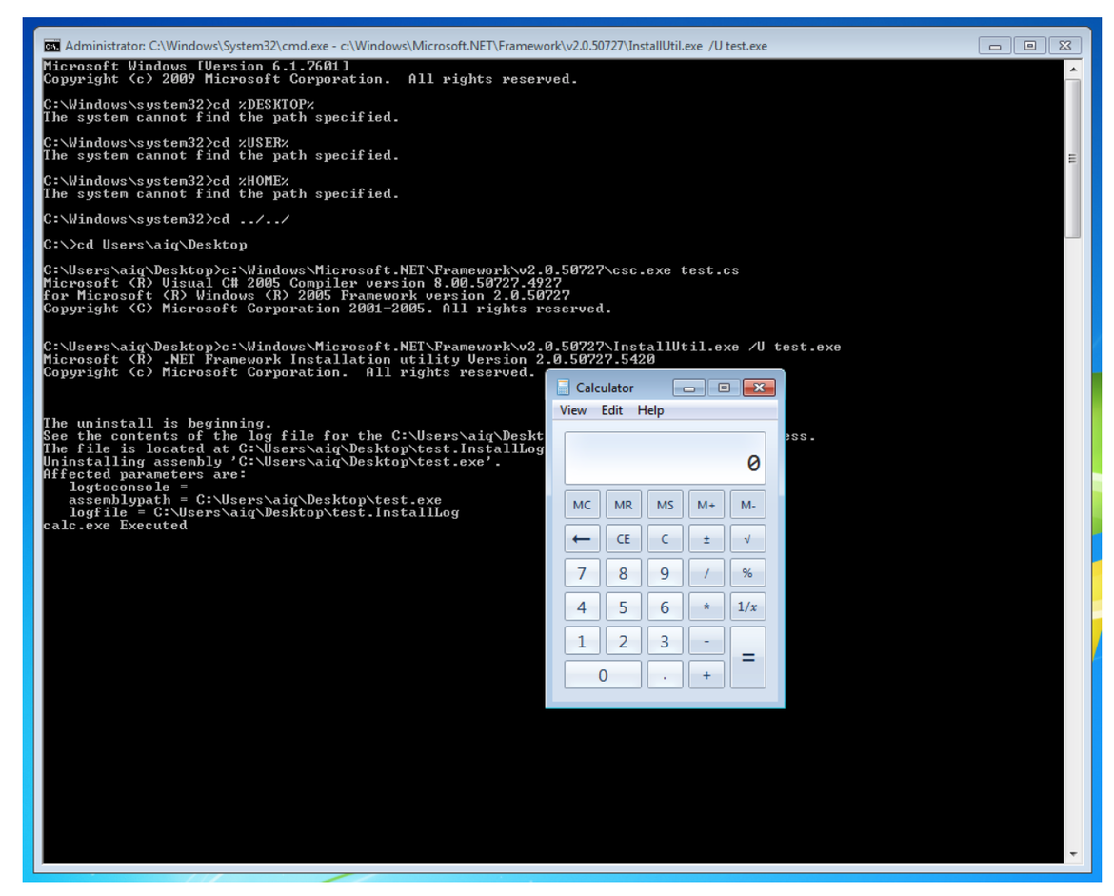The height and width of the screenshot is (896, 1114).
Task: Click the Calculator display field
Action: (665, 459)
